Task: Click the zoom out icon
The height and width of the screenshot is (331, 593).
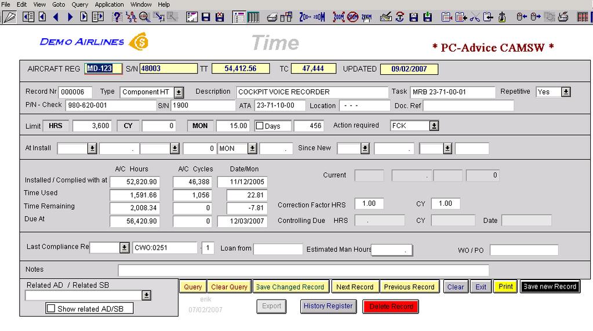Action: (305, 17)
